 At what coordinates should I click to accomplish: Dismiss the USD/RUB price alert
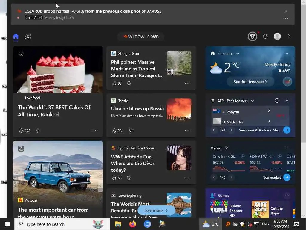(x=285, y=11)
